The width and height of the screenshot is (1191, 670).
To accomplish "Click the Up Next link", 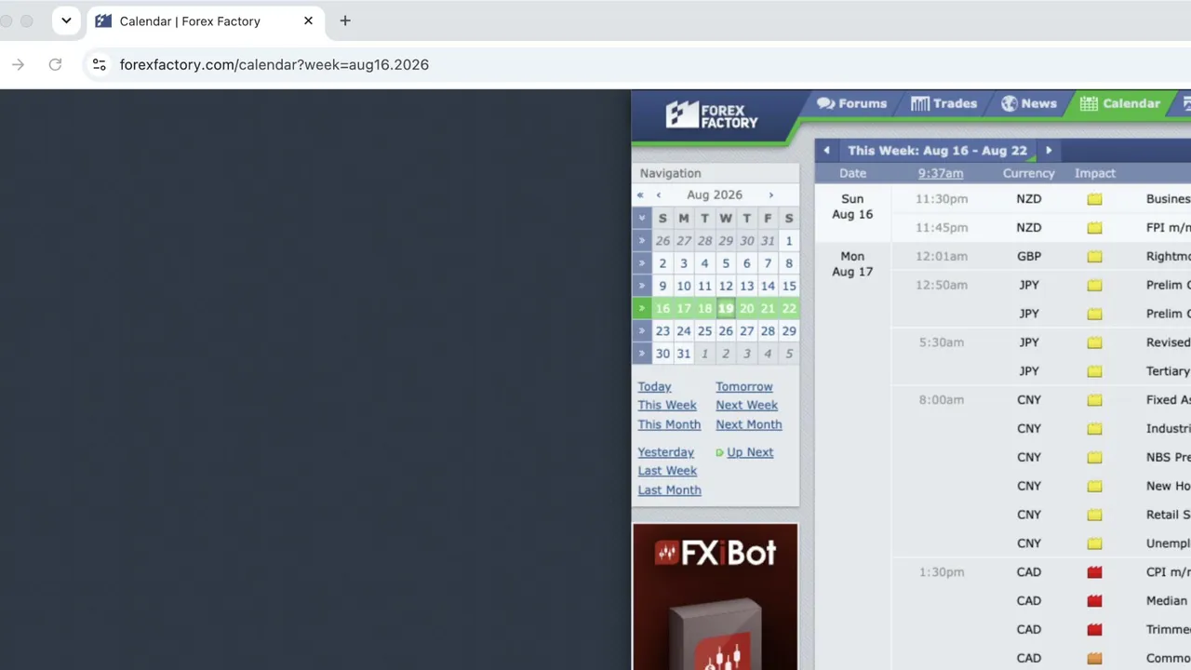I will (x=750, y=452).
